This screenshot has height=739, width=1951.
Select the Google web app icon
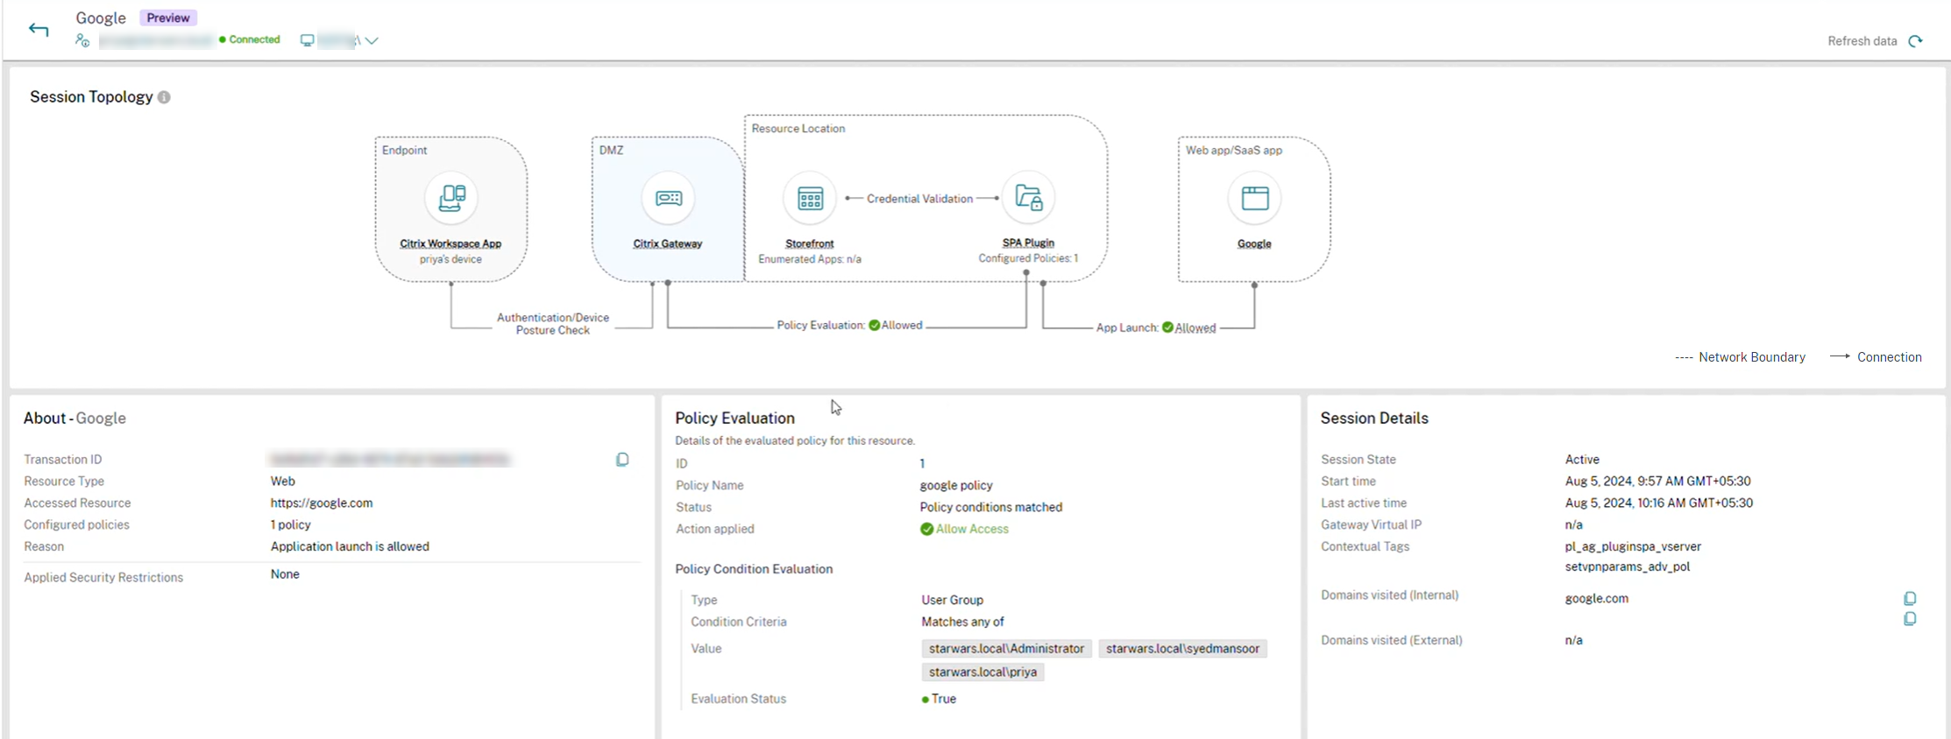1254,198
